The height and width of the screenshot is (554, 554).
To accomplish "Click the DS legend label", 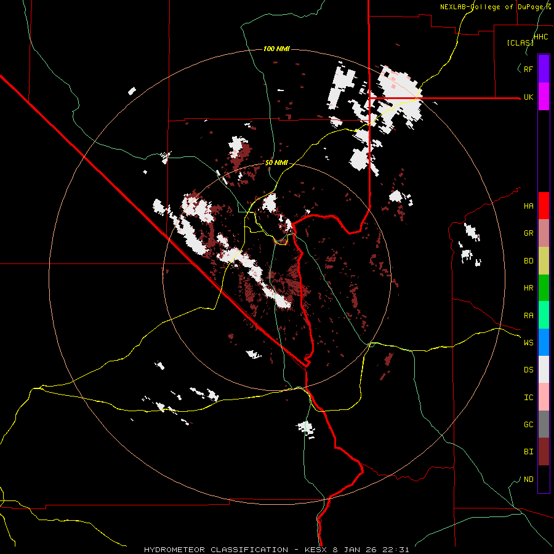I will coord(528,370).
